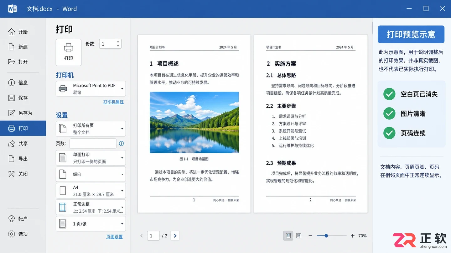451x253 pixels.
Task: Select the highlighted page view icon
Action: [288, 236]
